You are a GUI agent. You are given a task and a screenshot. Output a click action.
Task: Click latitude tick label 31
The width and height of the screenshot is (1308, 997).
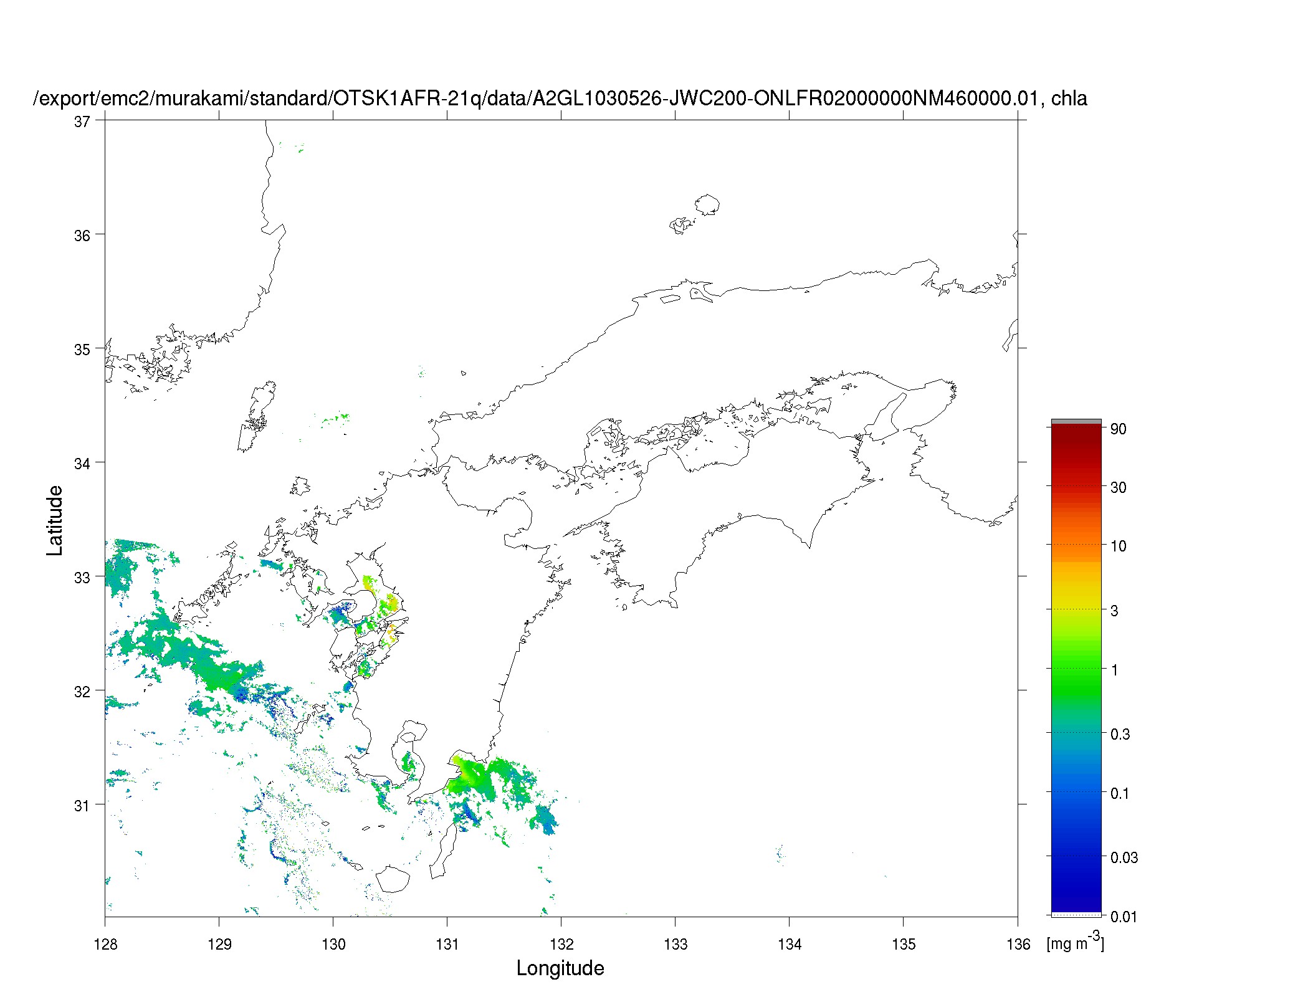(82, 806)
